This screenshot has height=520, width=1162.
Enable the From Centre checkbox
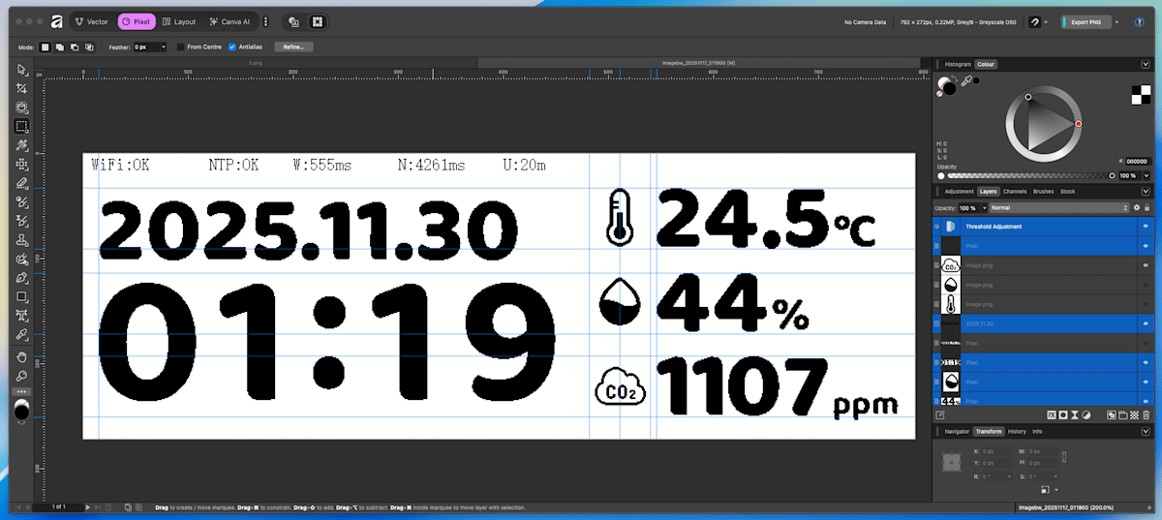pos(180,46)
